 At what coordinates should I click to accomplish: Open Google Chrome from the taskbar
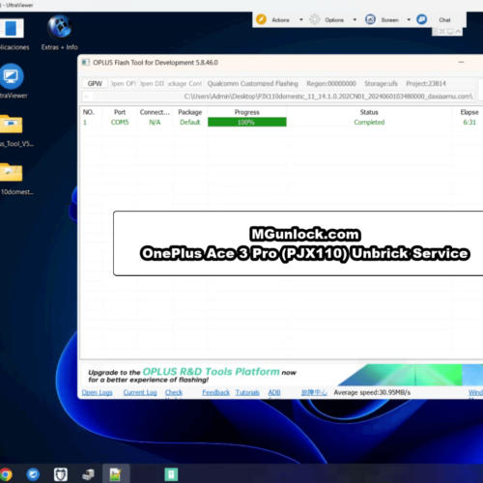coord(6,474)
